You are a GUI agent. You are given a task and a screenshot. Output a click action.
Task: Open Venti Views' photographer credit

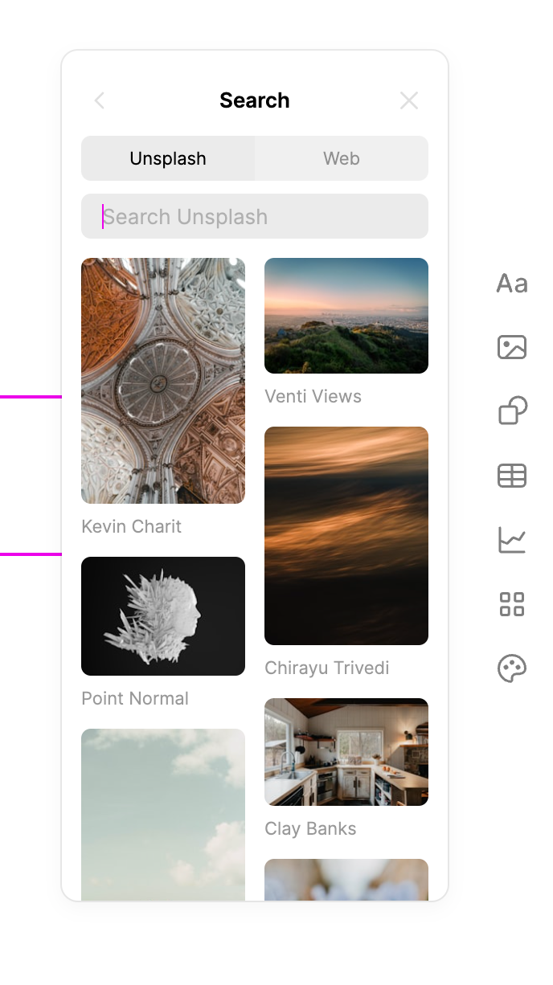point(313,396)
